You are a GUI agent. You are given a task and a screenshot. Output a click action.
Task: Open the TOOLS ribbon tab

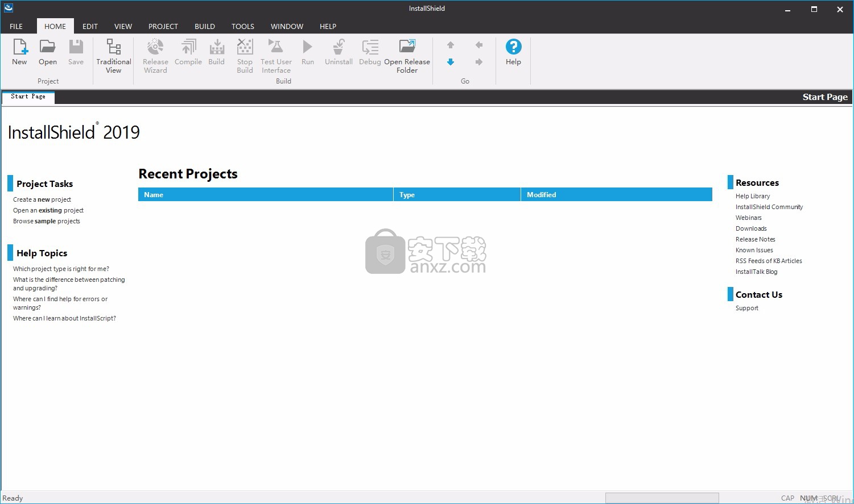point(243,26)
